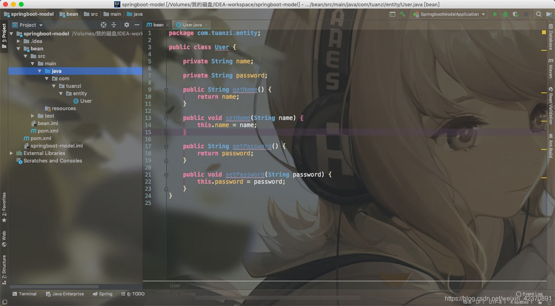Click the Project panel horizontal scrollbar
This screenshot has height=306, width=555.
[x=54, y=287]
